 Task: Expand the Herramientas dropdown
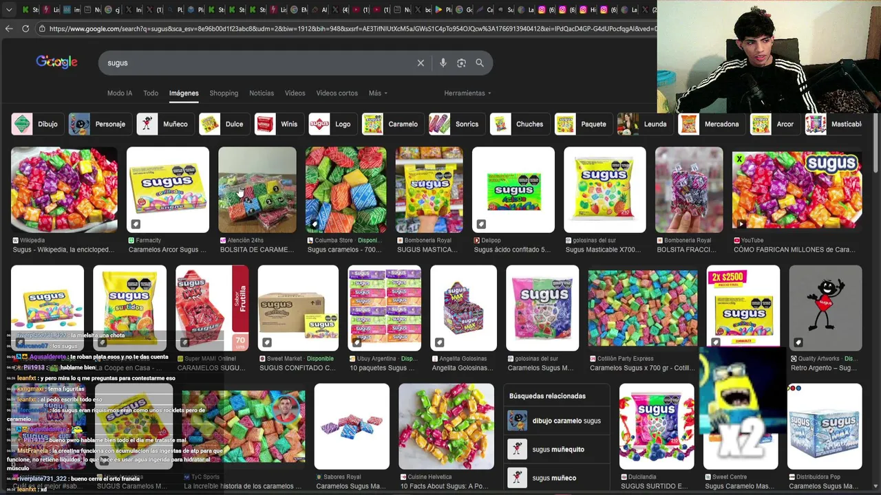[x=467, y=93]
